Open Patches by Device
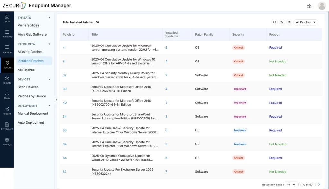Viewport: 329px width, 189px height. click(32, 96)
